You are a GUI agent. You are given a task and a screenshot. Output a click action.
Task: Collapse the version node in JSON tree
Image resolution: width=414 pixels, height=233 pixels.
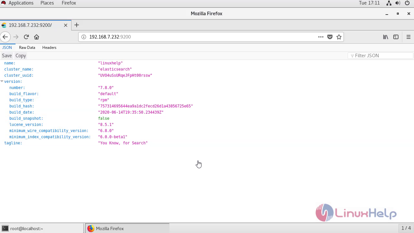pyautogui.click(x=2, y=81)
